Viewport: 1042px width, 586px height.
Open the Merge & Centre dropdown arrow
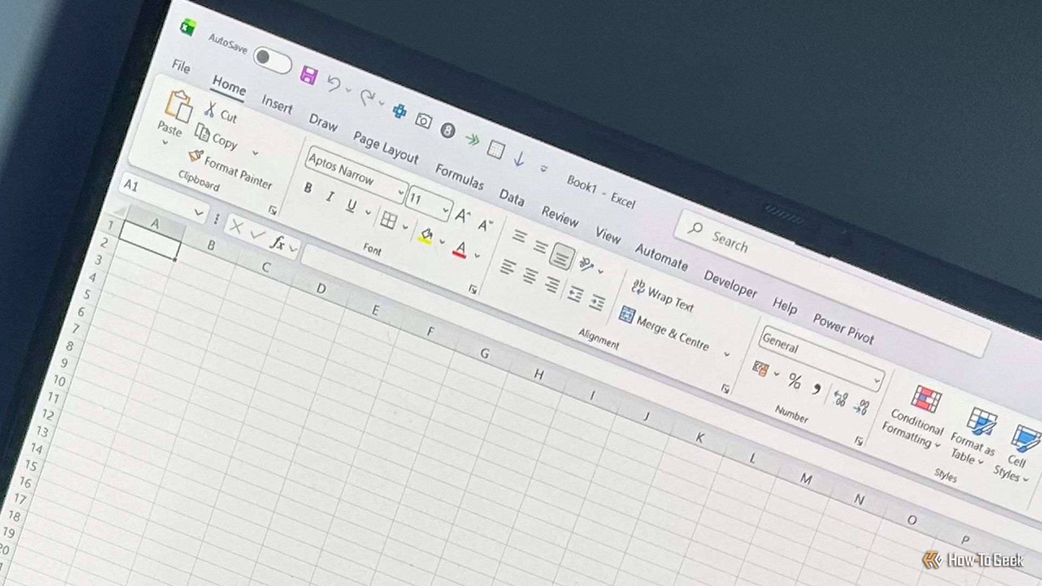727,354
